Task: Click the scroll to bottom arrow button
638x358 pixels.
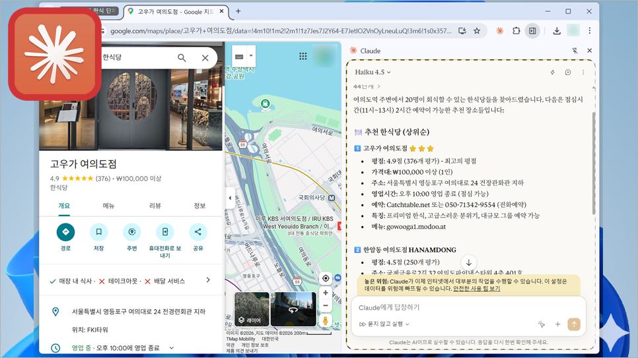Action: pyautogui.click(x=468, y=262)
